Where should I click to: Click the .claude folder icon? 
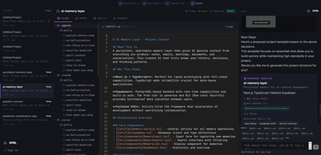[x=58, y=75]
